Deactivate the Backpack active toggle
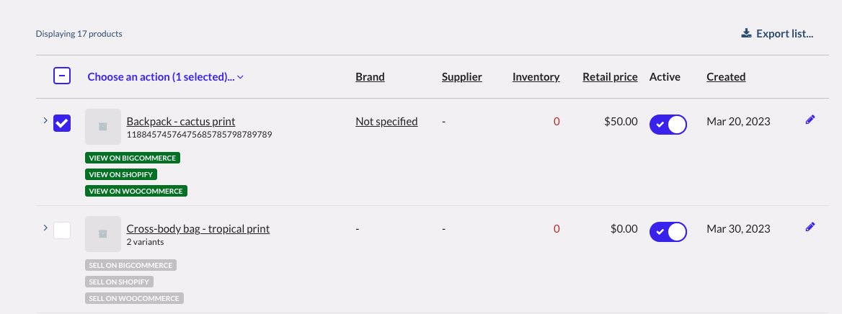 pos(668,124)
